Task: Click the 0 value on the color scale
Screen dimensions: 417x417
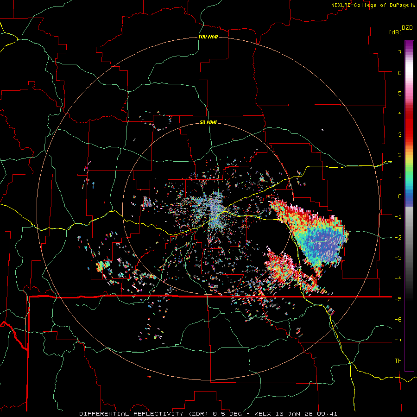Action: click(x=400, y=196)
